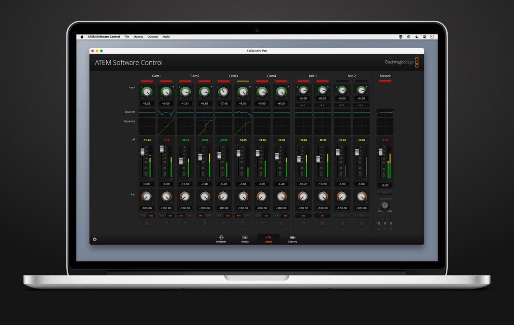Viewport: 514px width, 325px height.
Task: Toggle ON button for Cam1 left channel
Action: [151, 216]
